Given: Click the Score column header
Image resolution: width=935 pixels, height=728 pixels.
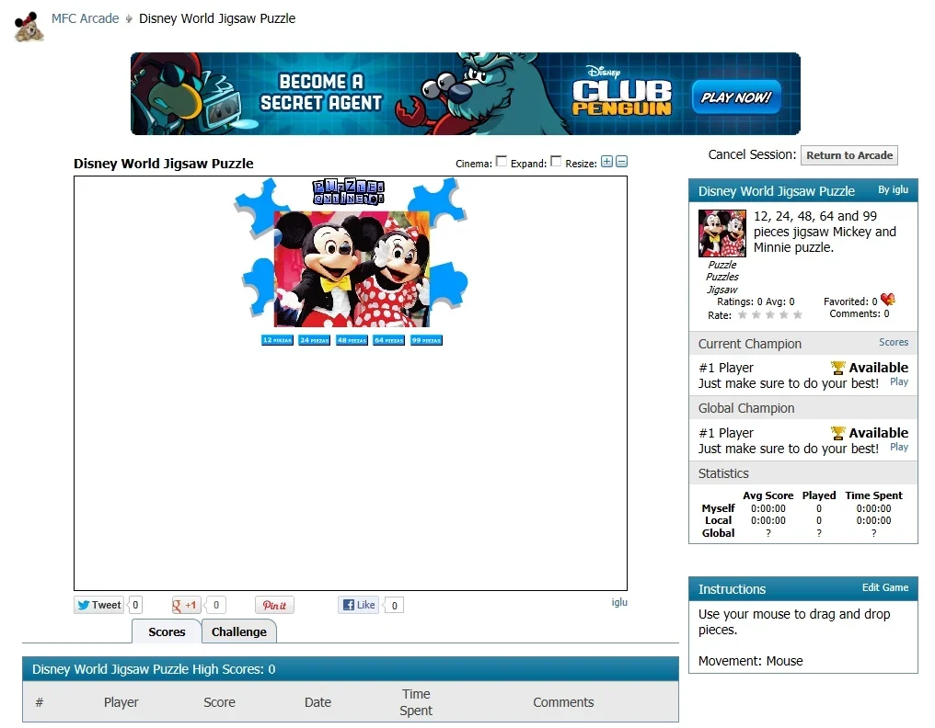Looking at the screenshot, I should [x=219, y=702].
